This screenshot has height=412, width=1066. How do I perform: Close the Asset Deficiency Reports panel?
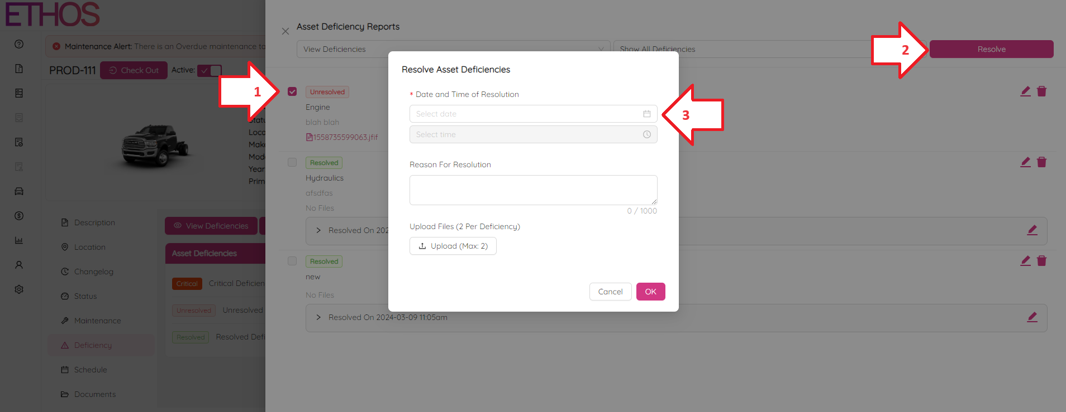[x=285, y=31]
